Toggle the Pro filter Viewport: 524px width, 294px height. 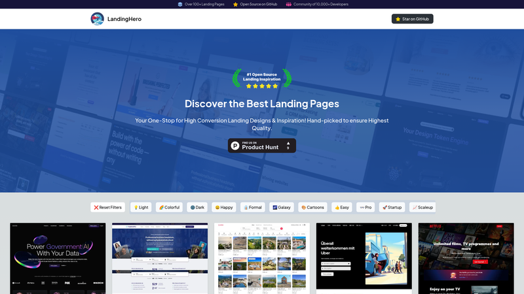click(x=365, y=207)
